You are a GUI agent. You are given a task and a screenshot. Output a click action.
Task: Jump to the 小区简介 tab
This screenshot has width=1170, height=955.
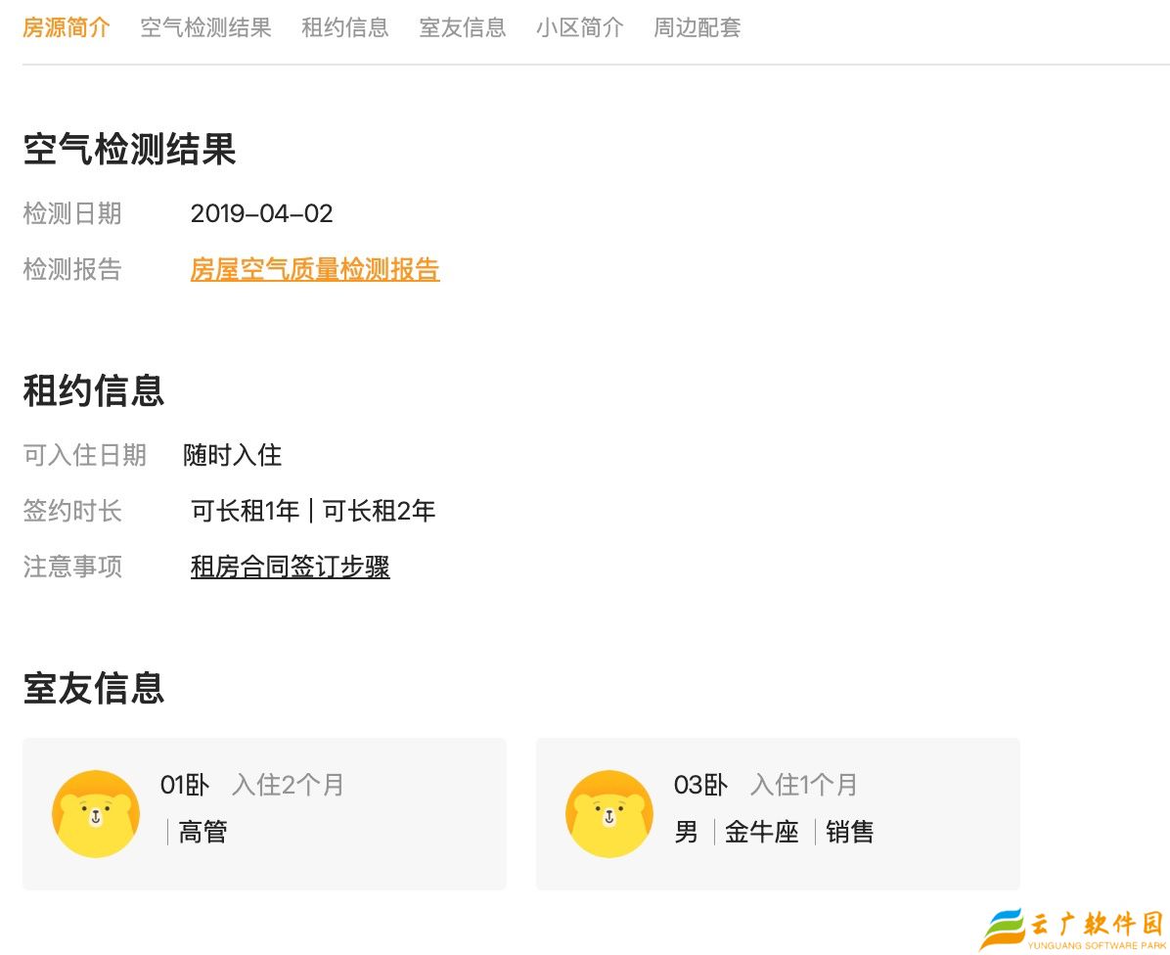click(x=579, y=27)
